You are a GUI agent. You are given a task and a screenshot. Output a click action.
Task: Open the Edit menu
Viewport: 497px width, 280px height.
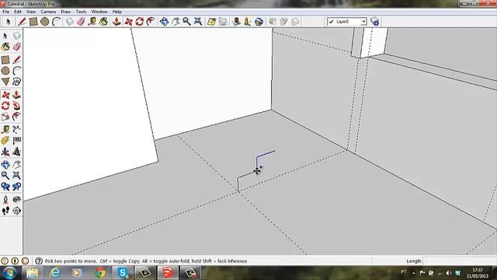tap(18, 12)
